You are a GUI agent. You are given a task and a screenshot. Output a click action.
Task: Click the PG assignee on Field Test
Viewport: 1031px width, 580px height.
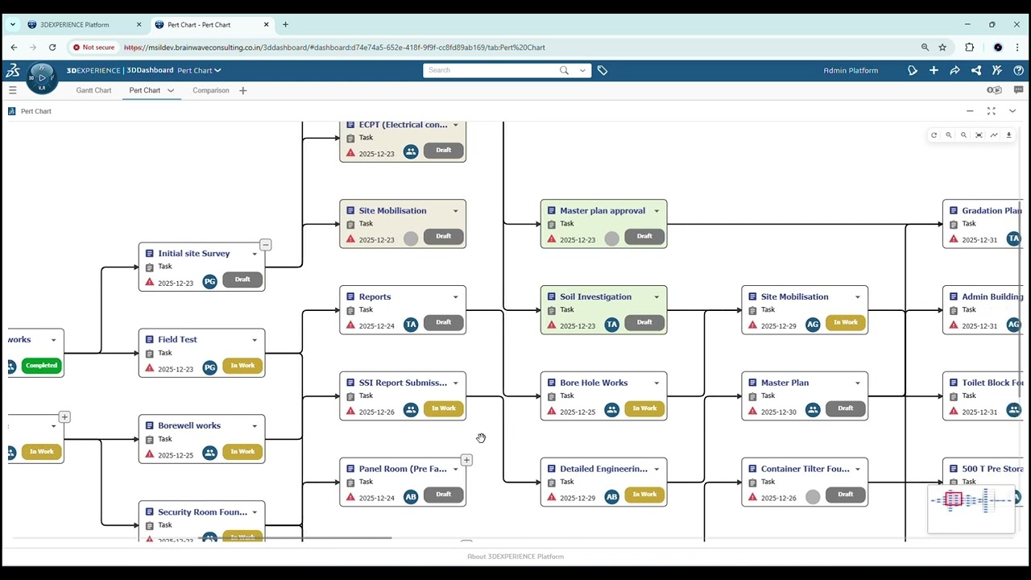[x=209, y=367]
